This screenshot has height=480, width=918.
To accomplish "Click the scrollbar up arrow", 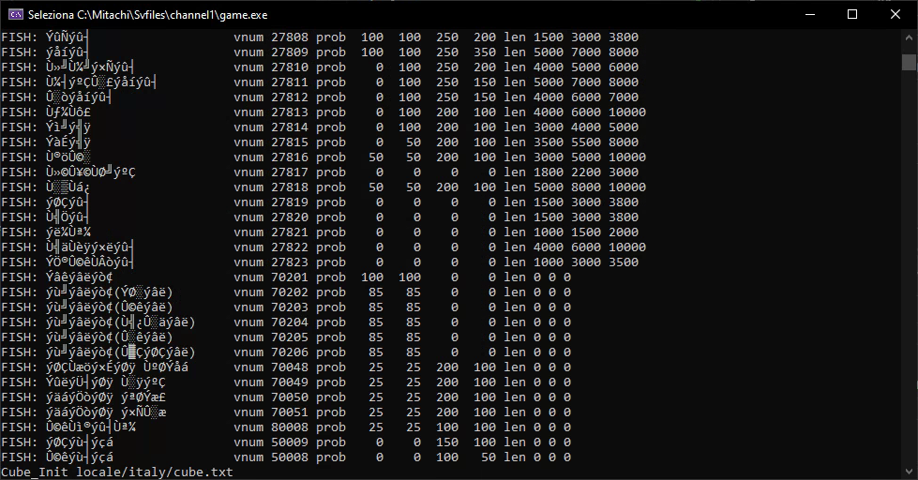I will point(908,38).
